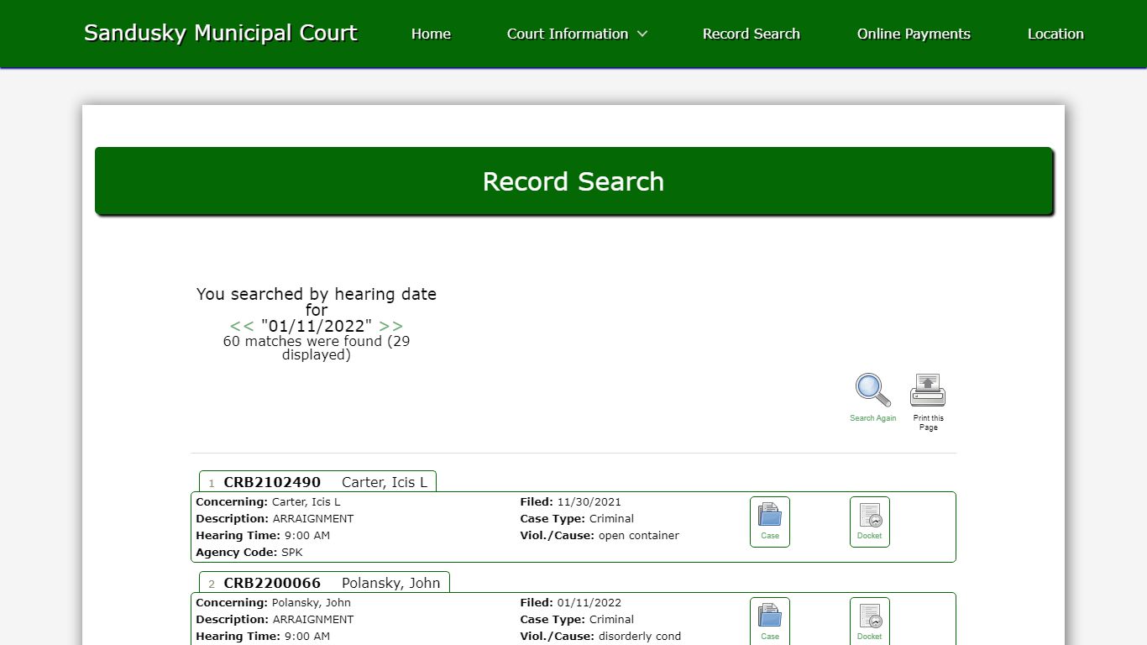This screenshot has height=645, width=1147.
Task: Click the Record Search green banner heading
Action: tap(573, 181)
